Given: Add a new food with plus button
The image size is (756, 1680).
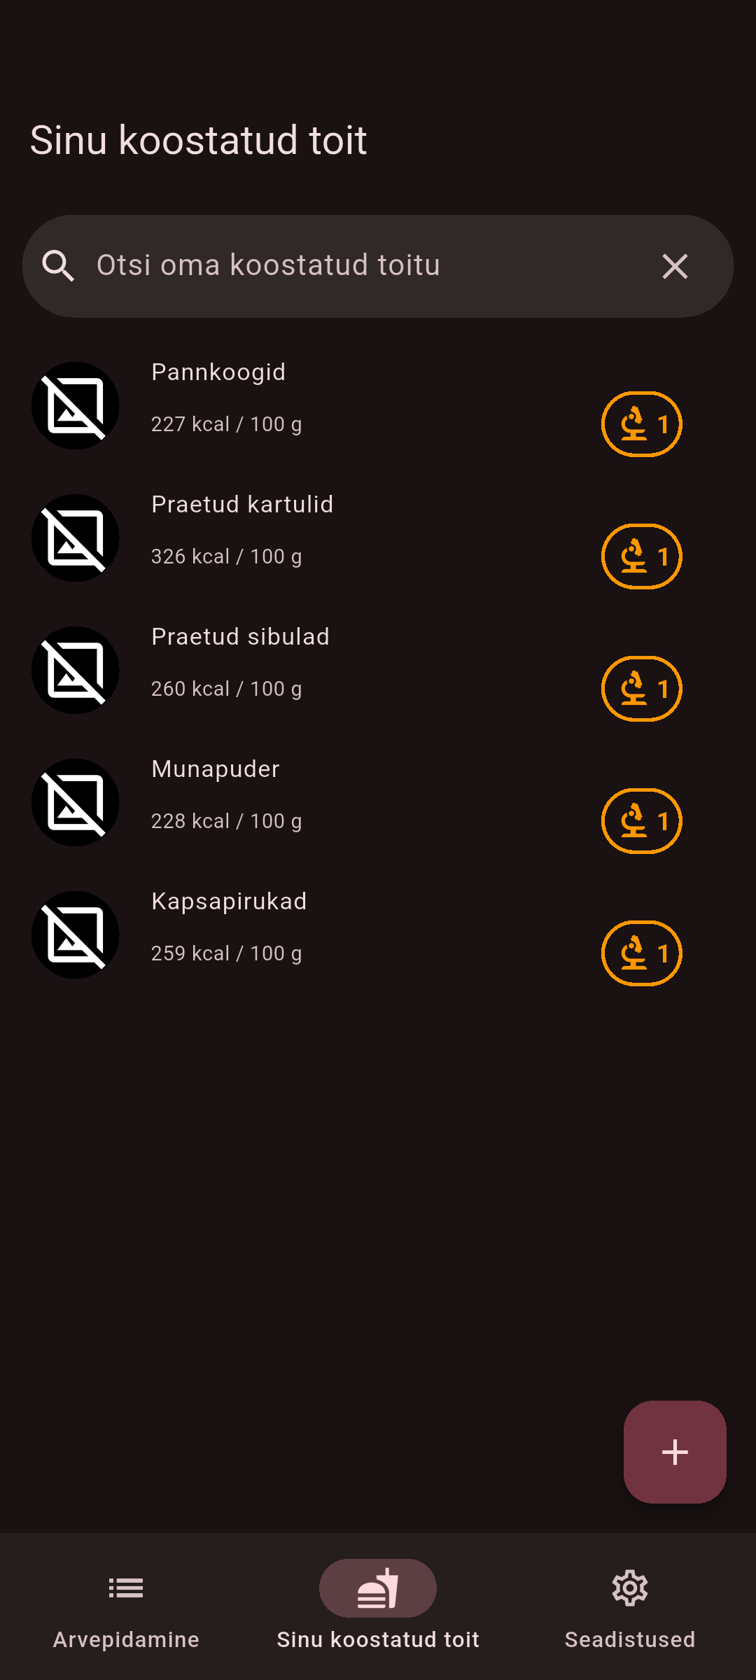Looking at the screenshot, I should 675,1452.
